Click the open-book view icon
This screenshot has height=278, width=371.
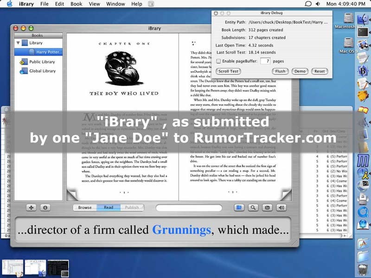pos(239,208)
